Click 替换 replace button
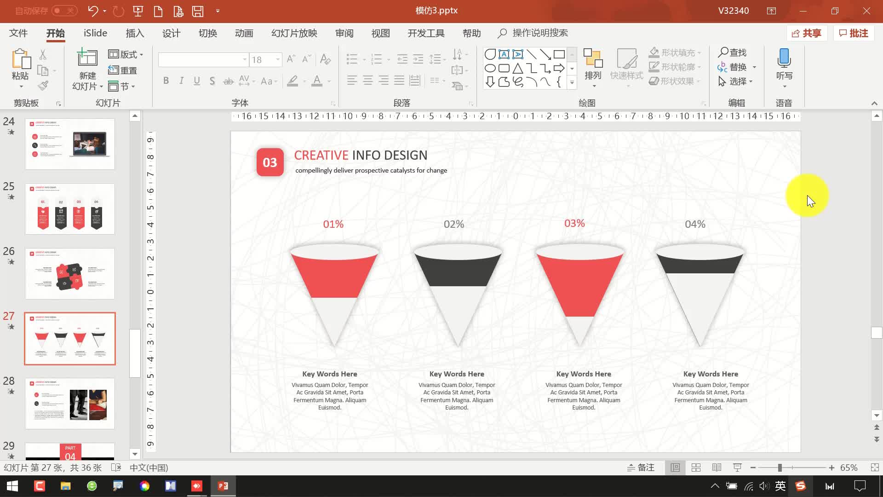Screen dimensions: 883x497 point(733,67)
